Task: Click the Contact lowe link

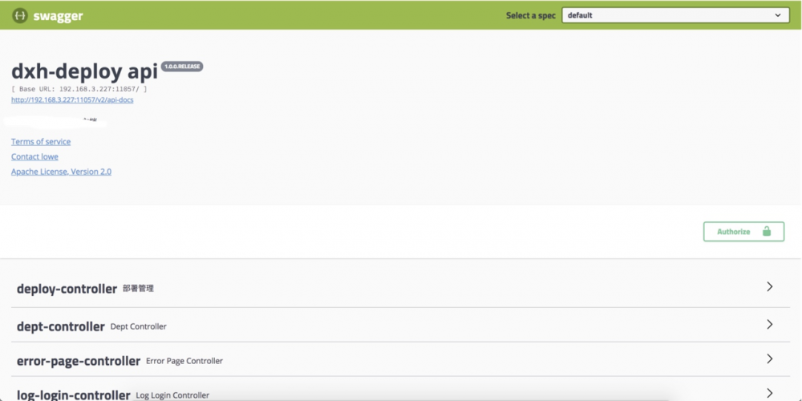Action: [x=34, y=156]
